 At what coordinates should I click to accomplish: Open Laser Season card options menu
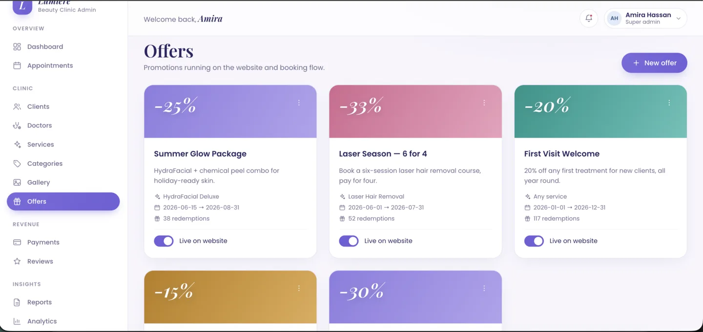click(484, 103)
